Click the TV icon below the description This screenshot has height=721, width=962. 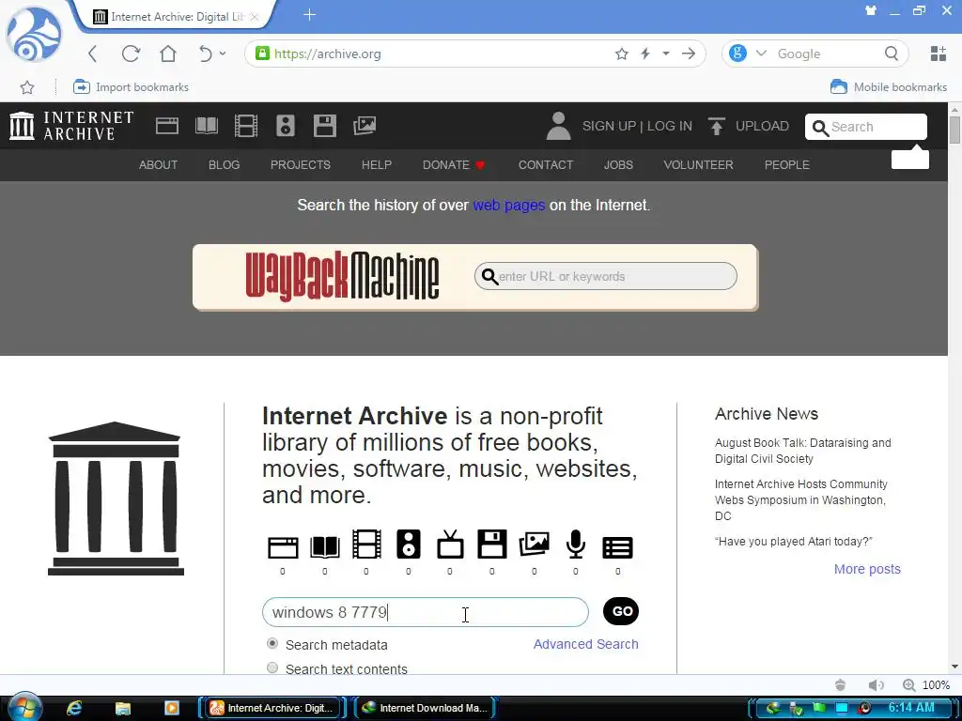[450, 545]
